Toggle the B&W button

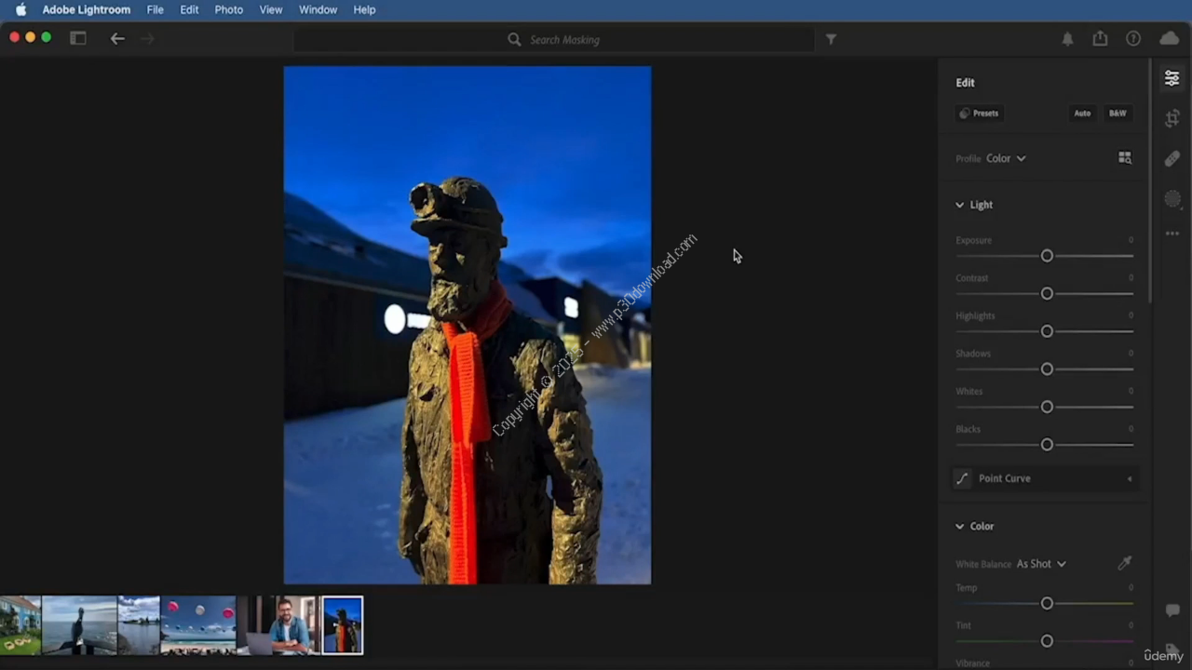(1117, 114)
